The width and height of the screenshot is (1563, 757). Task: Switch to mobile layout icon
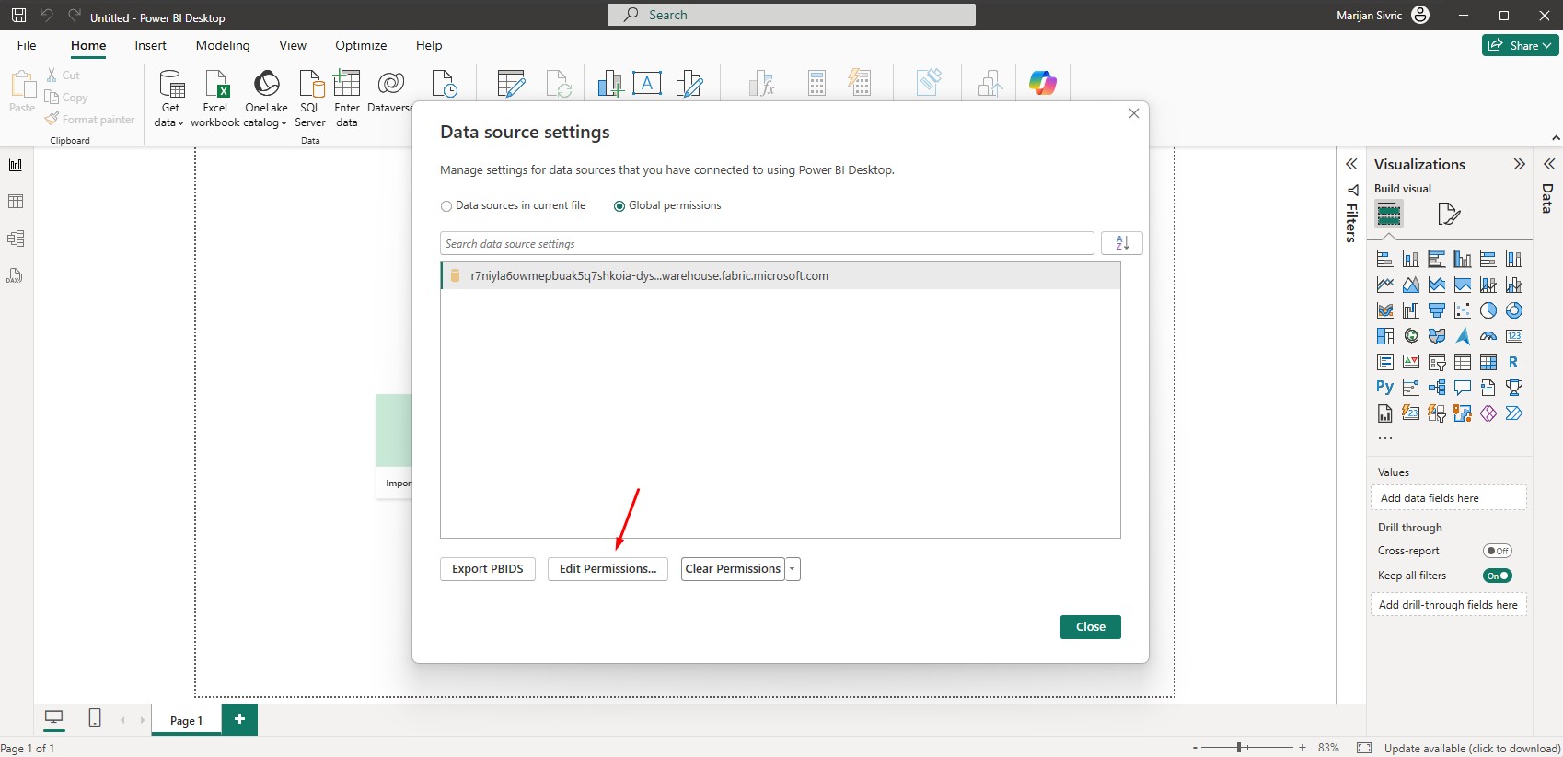[x=95, y=718]
